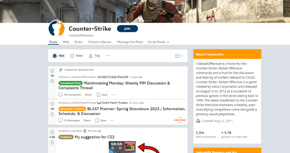The height and width of the screenshot is (153, 290).
Task: Open u/xMalxer profile link
Action: click(76, 131)
